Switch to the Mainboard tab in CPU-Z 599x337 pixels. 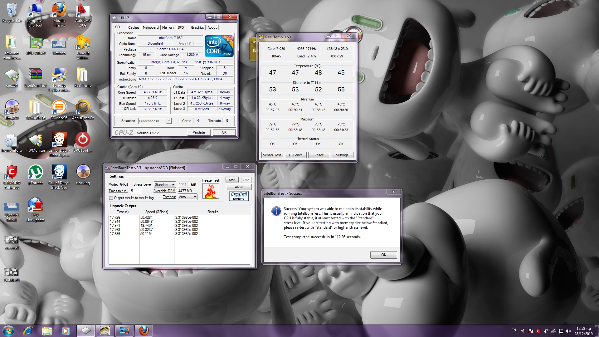(x=151, y=27)
